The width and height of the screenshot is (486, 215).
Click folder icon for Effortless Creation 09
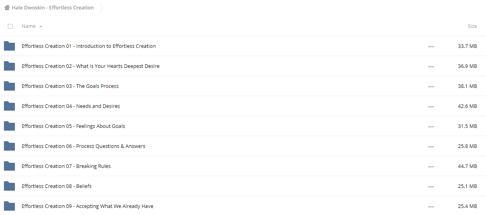9,206
